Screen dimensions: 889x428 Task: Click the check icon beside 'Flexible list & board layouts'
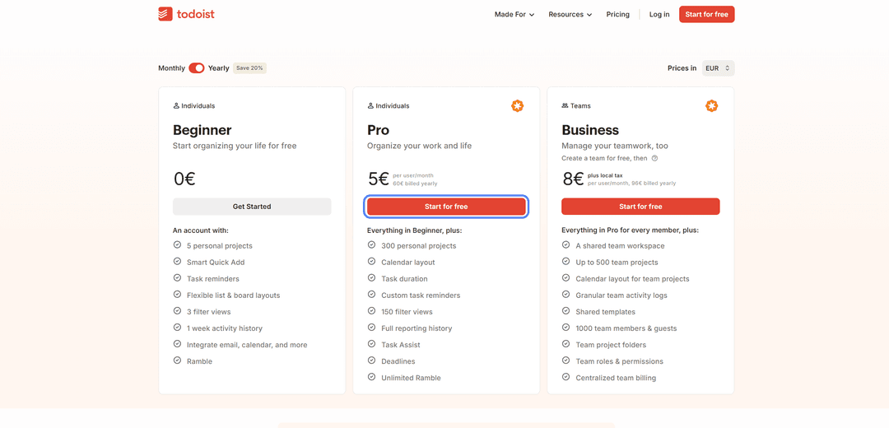tap(177, 294)
